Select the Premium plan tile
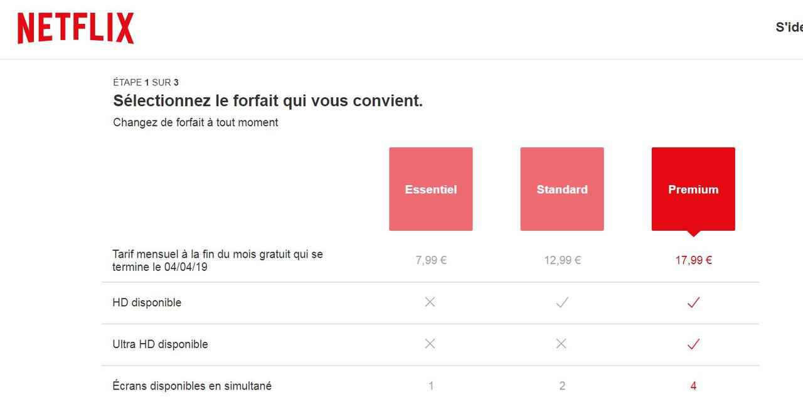This screenshot has height=397, width=803. [x=693, y=189]
